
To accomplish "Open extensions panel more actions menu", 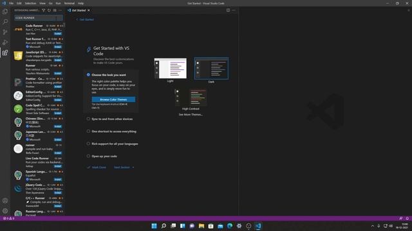I will point(60,10).
